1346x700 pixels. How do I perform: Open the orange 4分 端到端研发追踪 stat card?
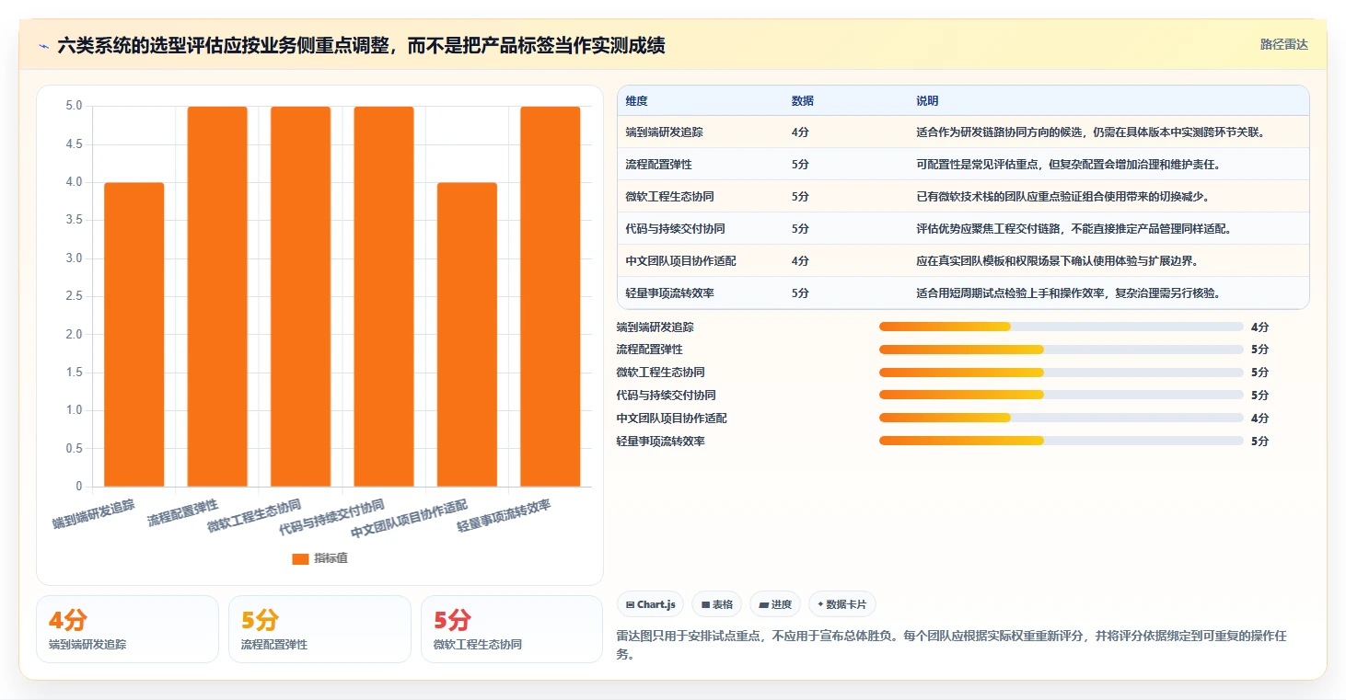point(127,629)
